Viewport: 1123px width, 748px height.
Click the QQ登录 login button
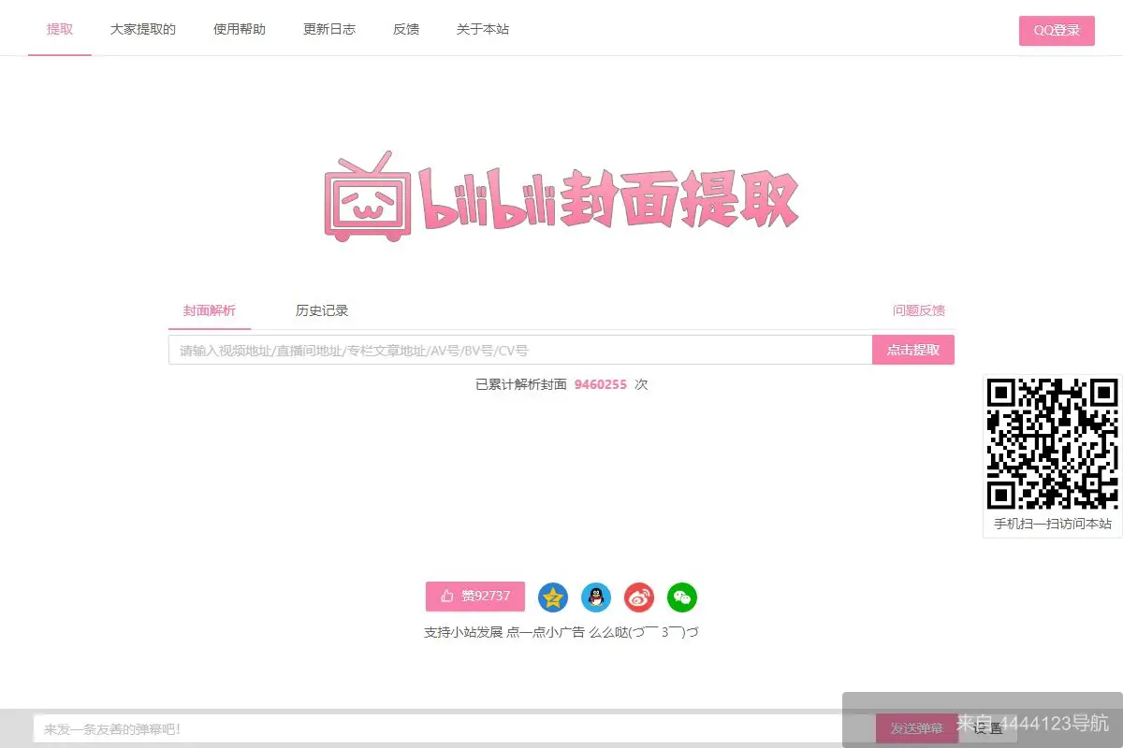1057,31
